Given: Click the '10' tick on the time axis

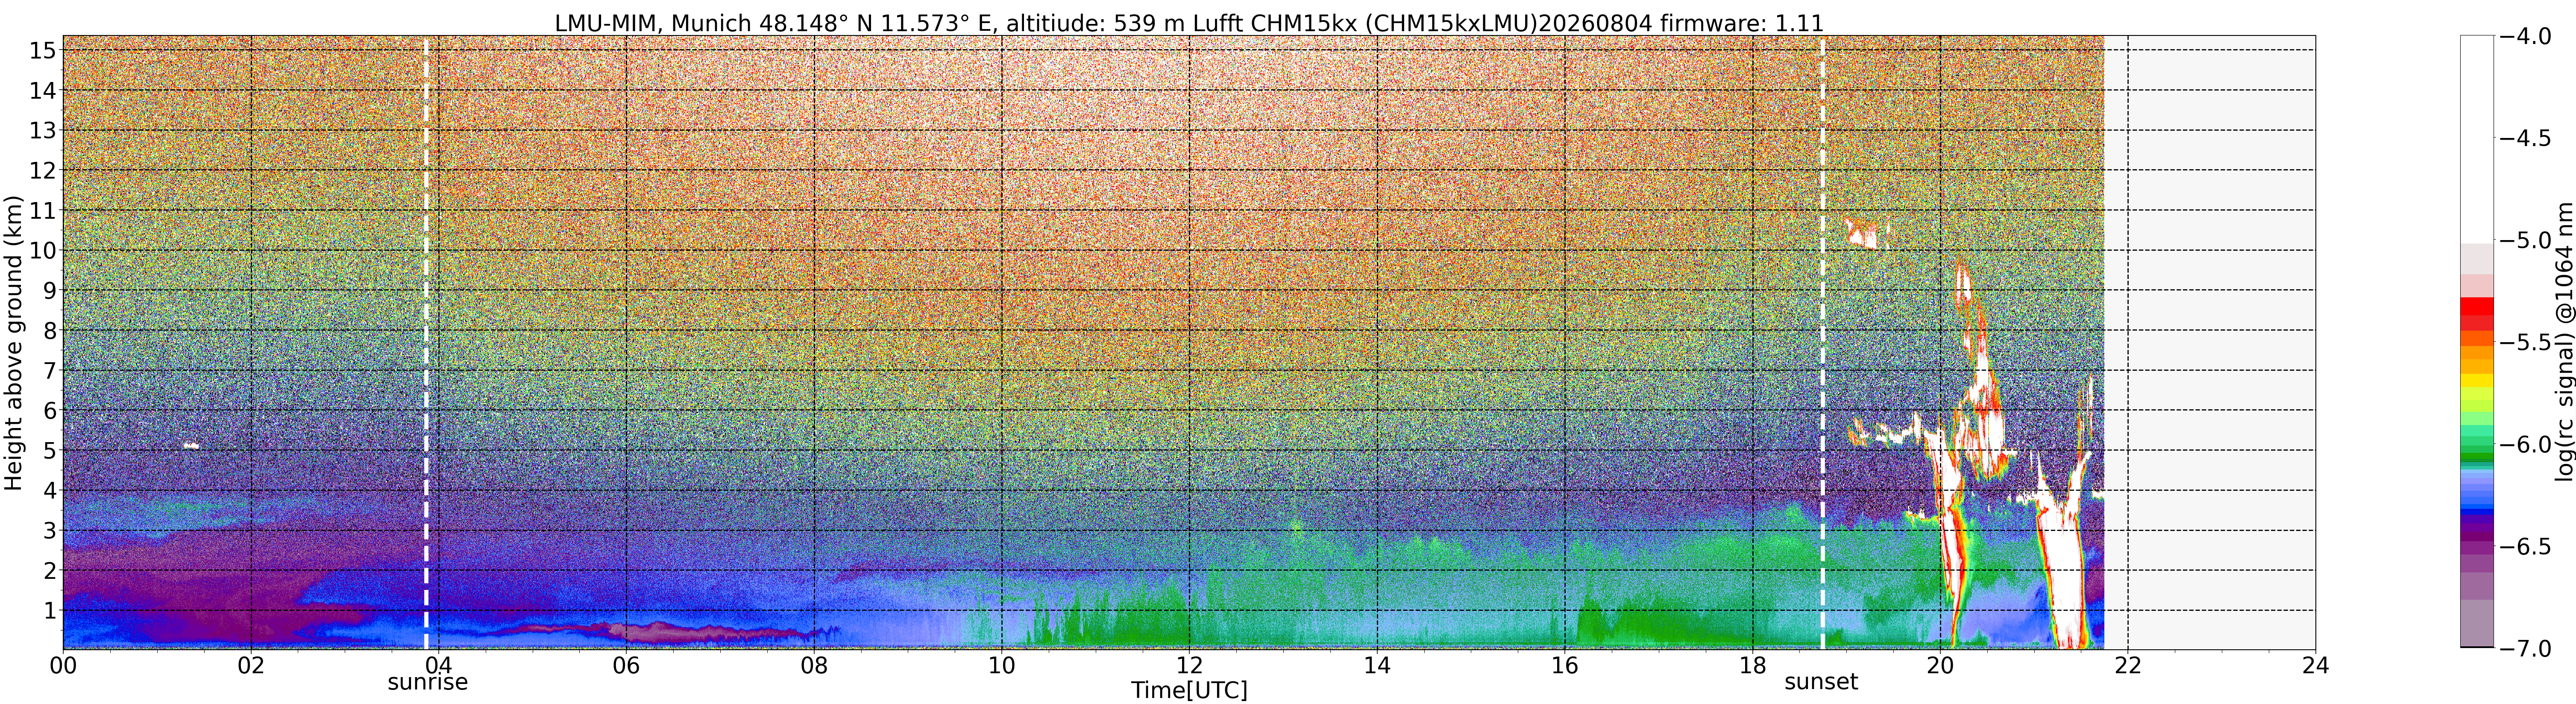Looking at the screenshot, I should tap(1002, 666).
